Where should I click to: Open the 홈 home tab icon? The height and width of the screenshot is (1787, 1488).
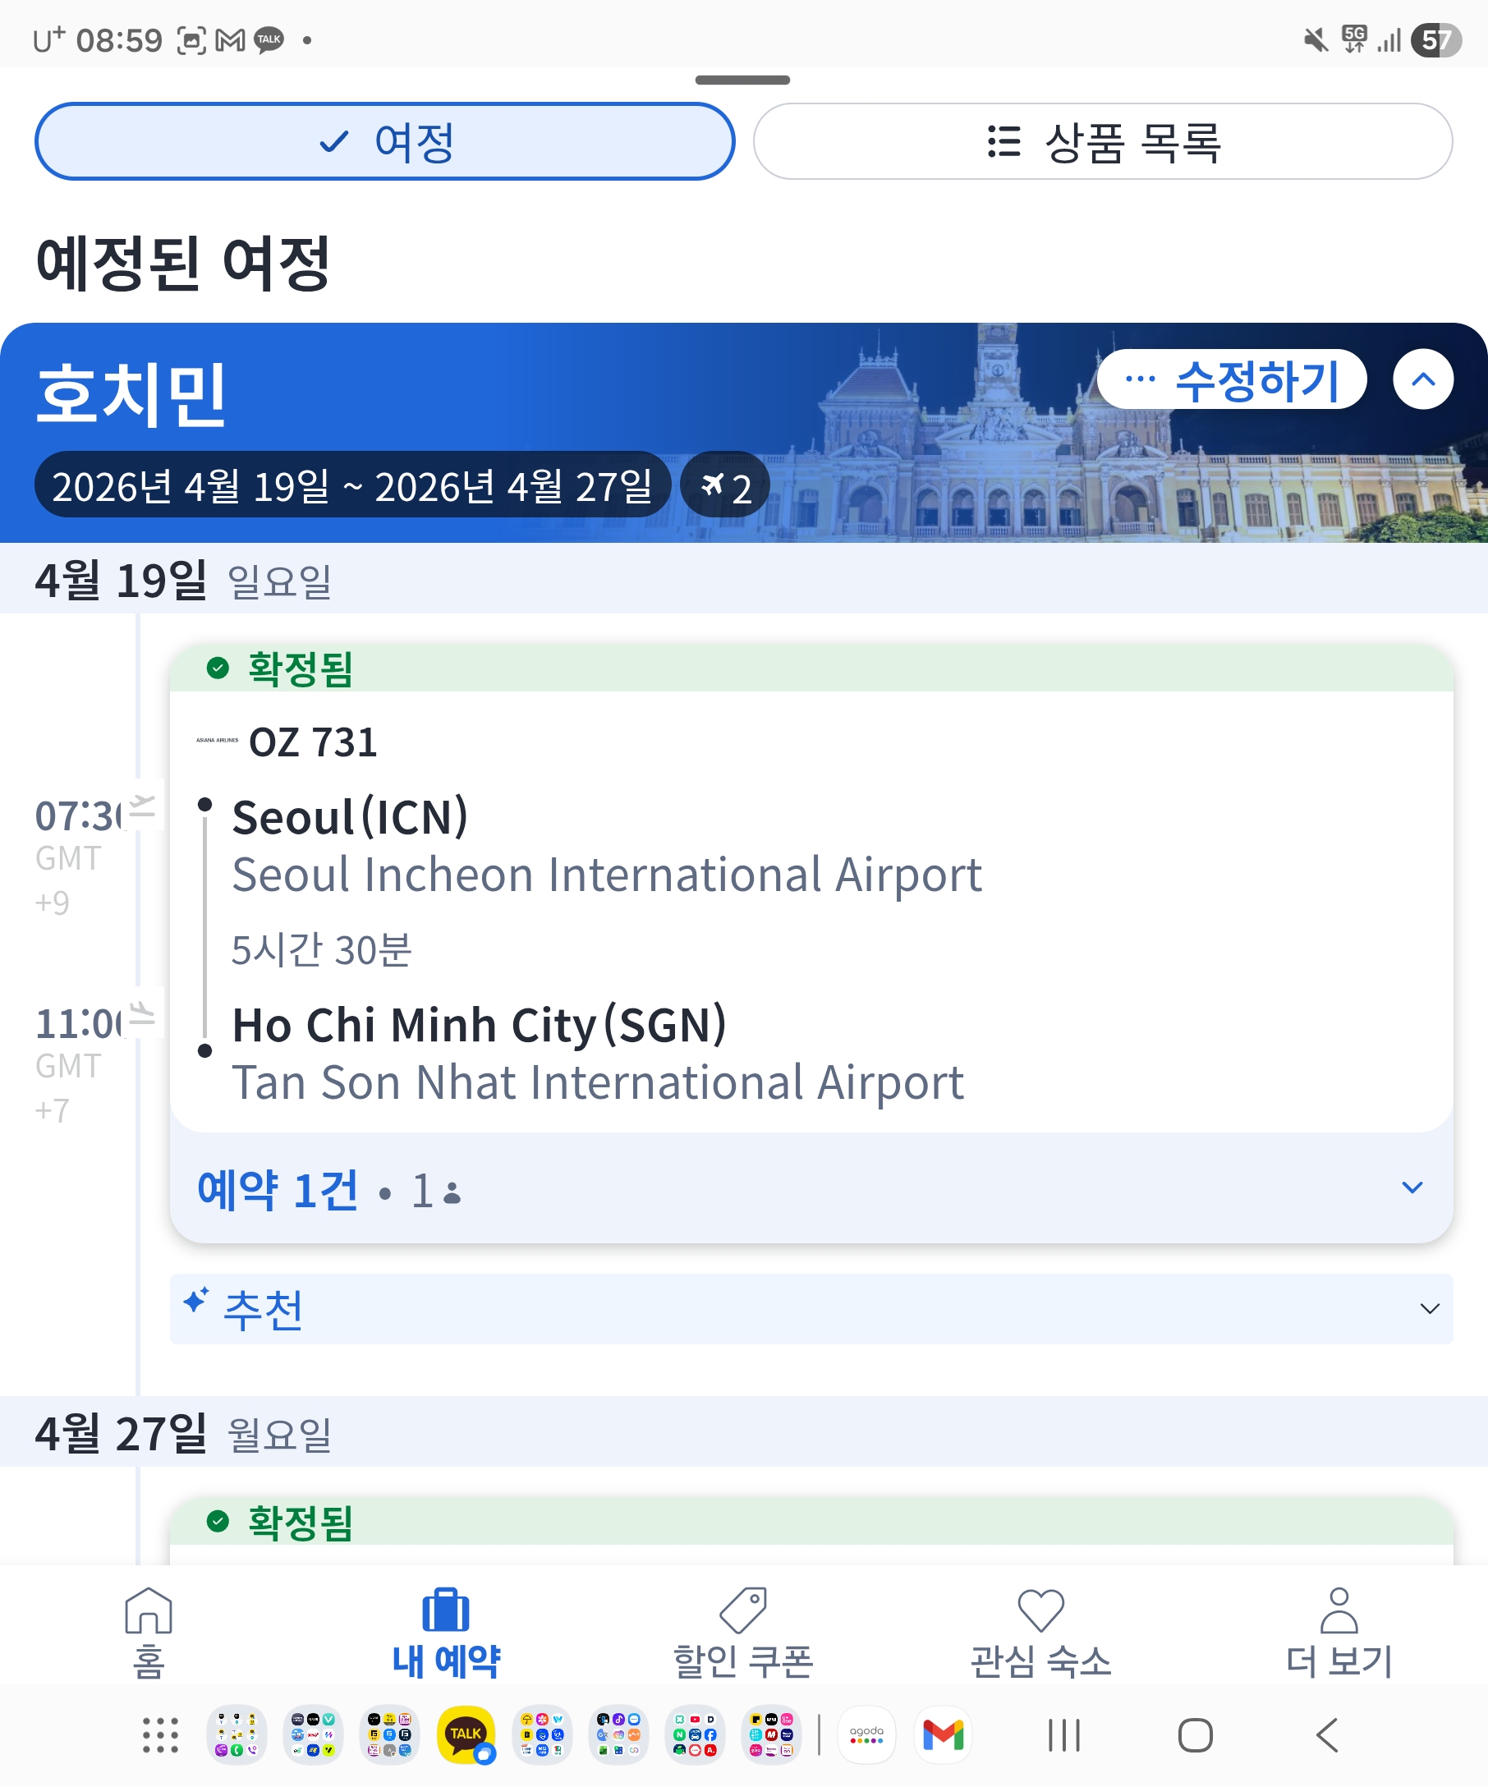pos(148,1611)
